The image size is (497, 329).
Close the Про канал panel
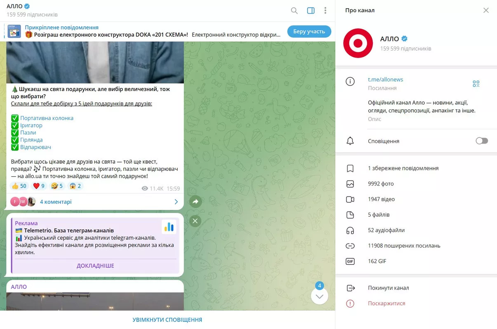pyautogui.click(x=486, y=10)
